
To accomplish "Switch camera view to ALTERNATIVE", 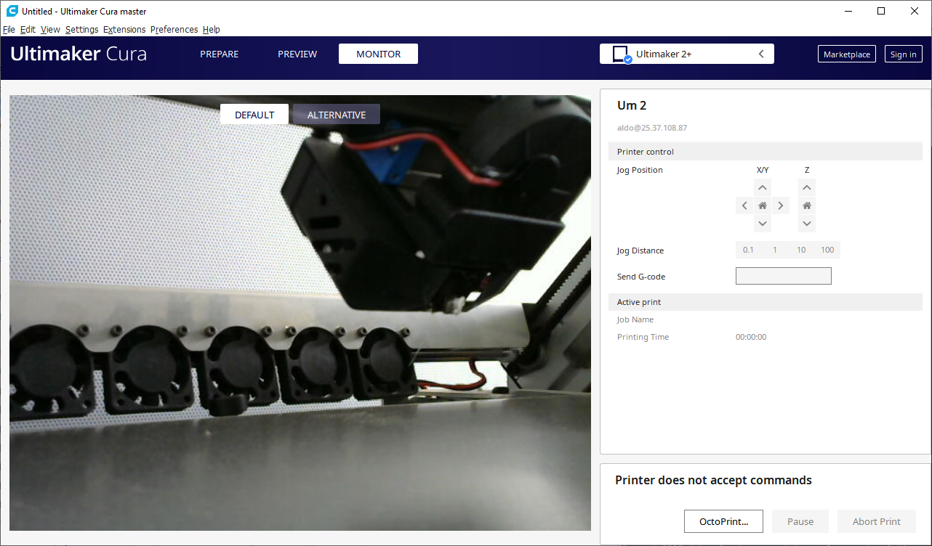I will click(x=336, y=114).
